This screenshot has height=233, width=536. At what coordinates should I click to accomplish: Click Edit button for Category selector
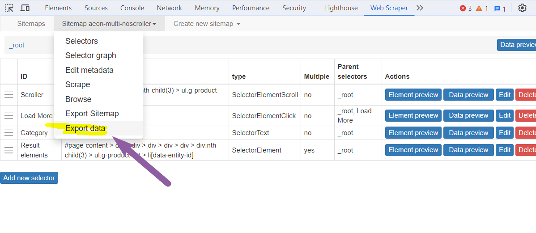coord(504,133)
